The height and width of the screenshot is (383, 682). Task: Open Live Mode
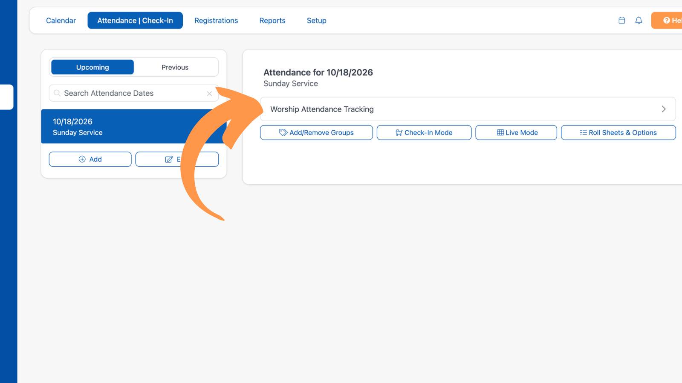pos(516,132)
